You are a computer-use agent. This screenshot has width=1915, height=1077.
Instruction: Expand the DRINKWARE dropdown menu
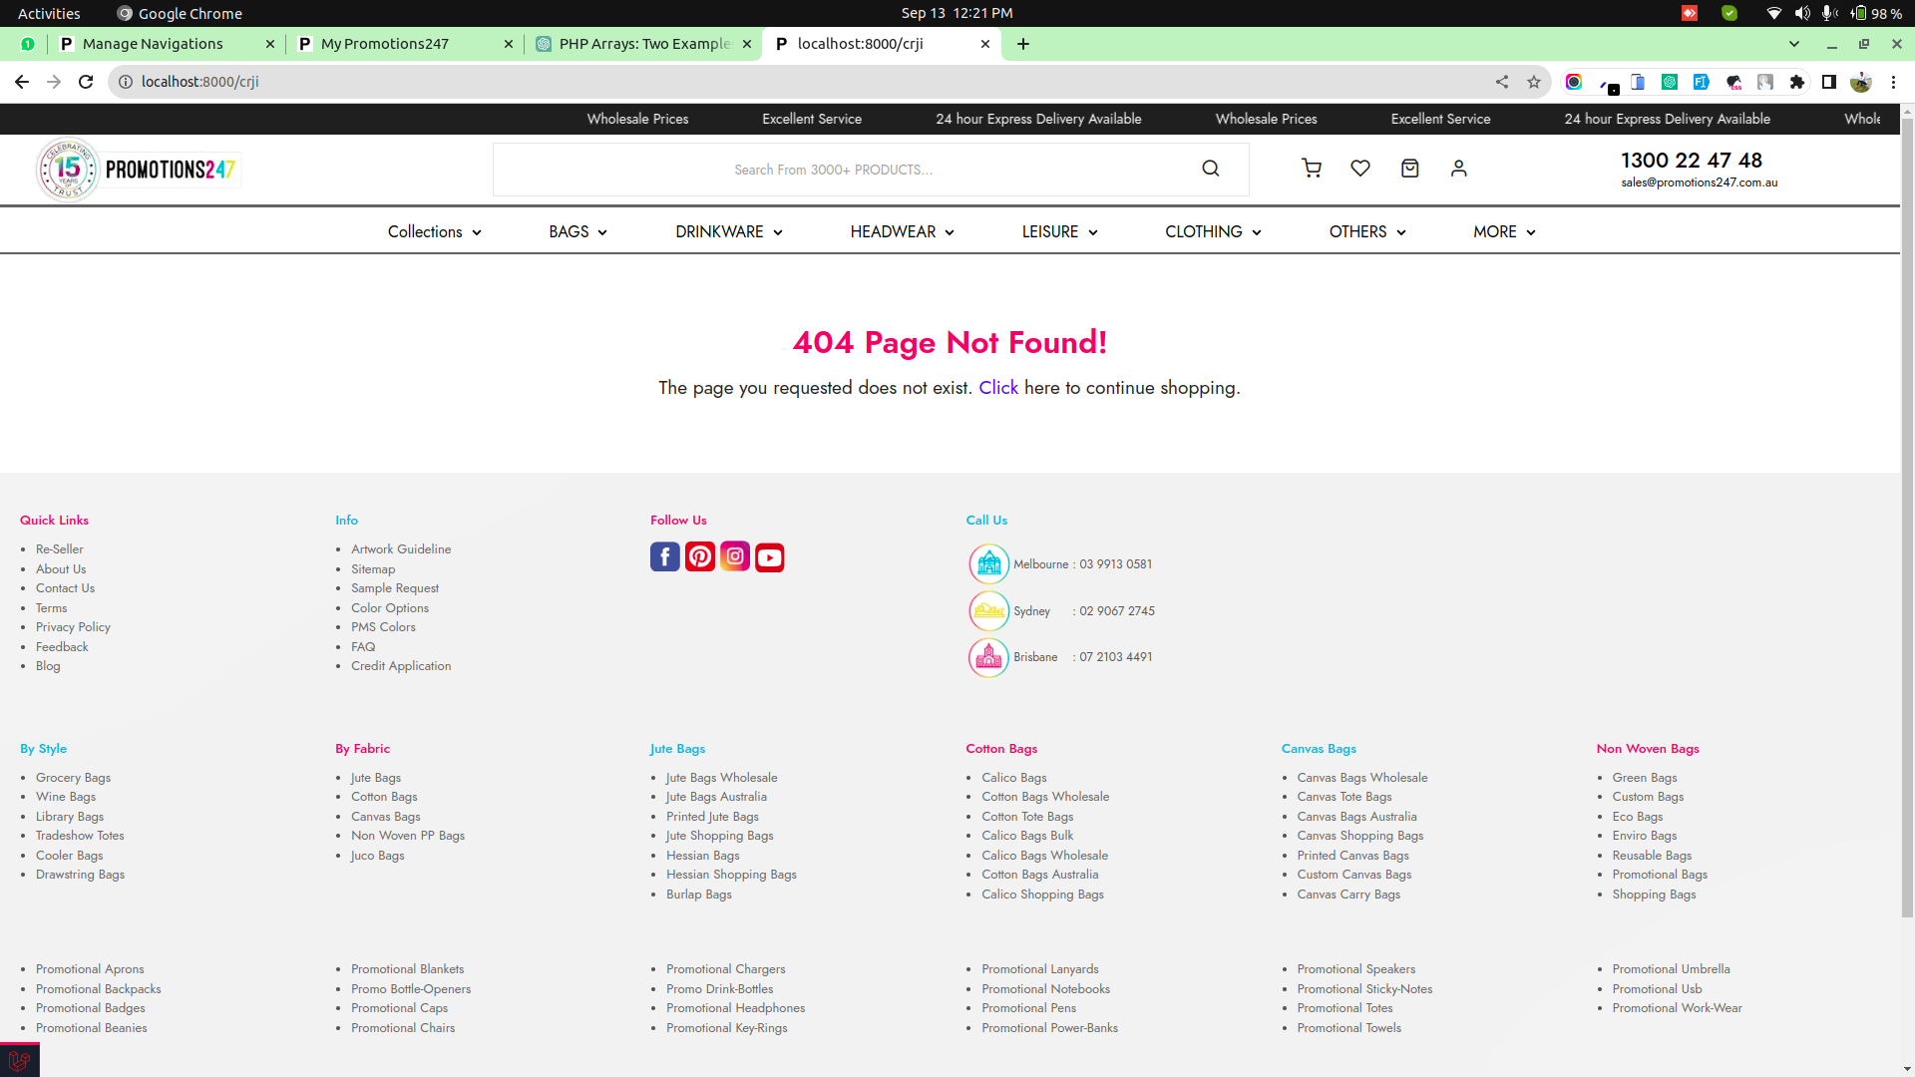(x=728, y=231)
